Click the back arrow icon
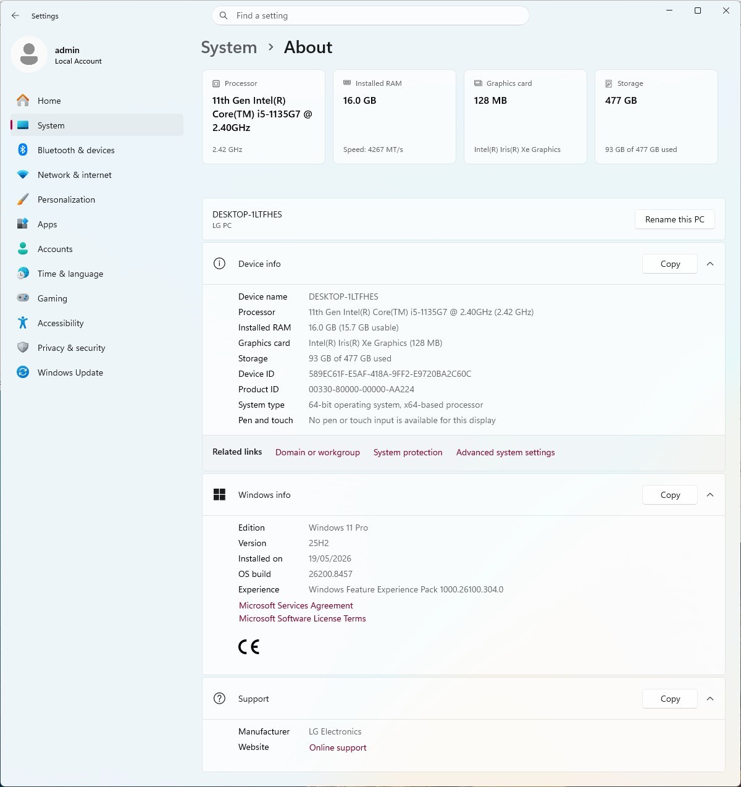 pyautogui.click(x=15, y=15)
